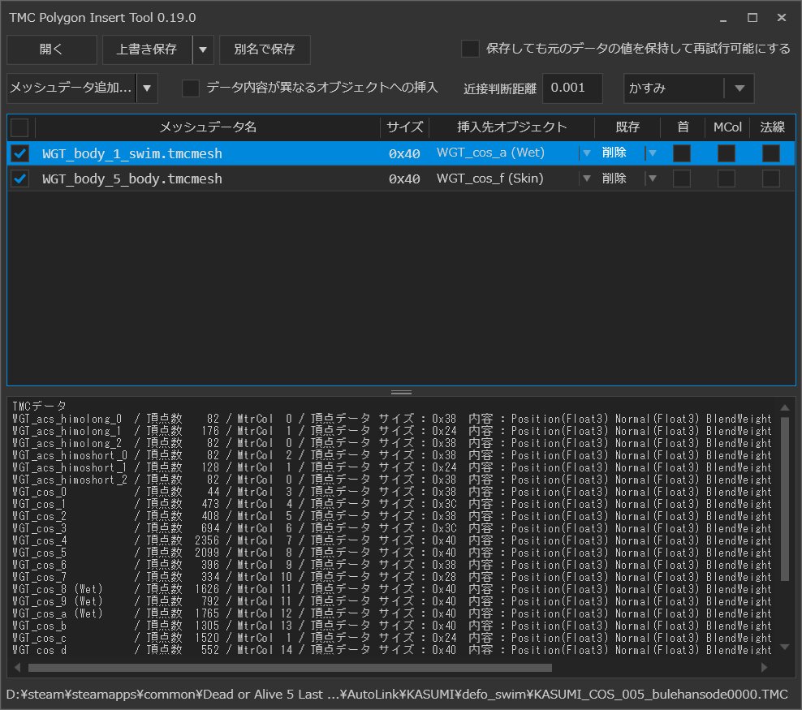The height and width of the screenshot is (710, 802).
Task: Click the WGT_cos_a (Wet) data line
Action: (x=392, y=613)
